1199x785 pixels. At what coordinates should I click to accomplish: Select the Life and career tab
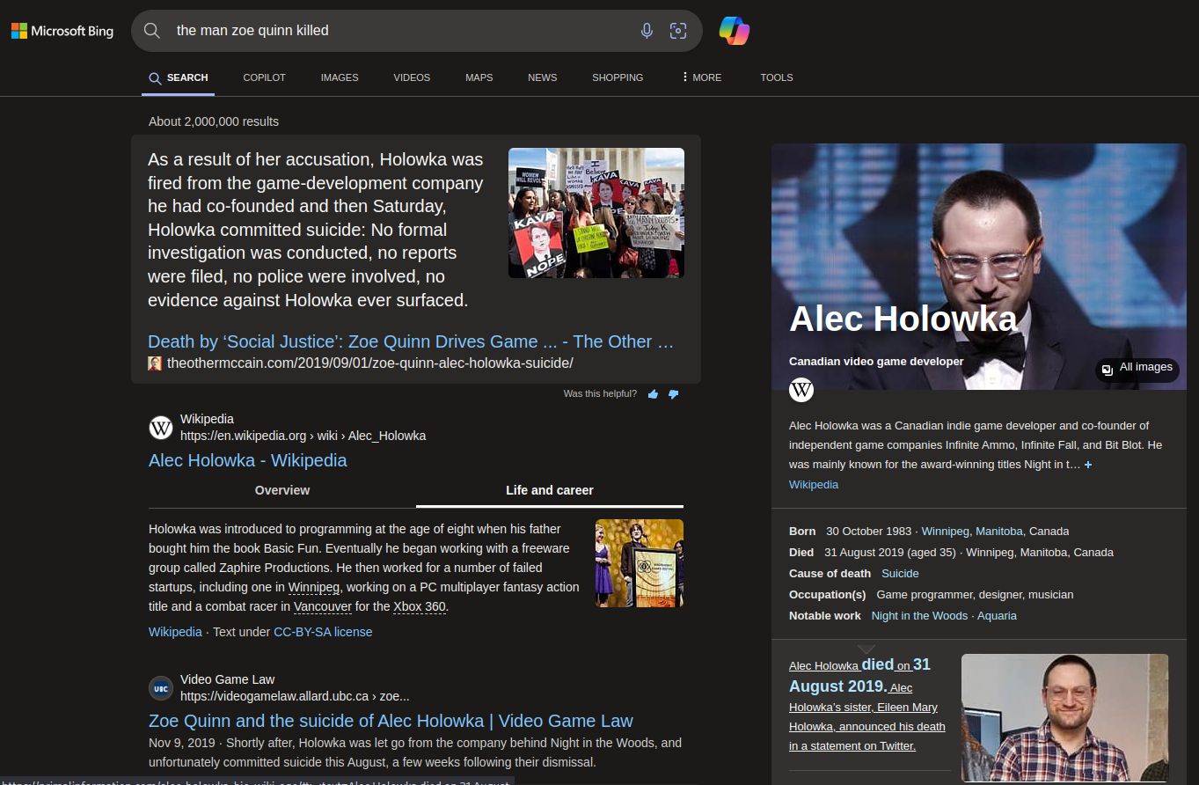click(550, 490)
